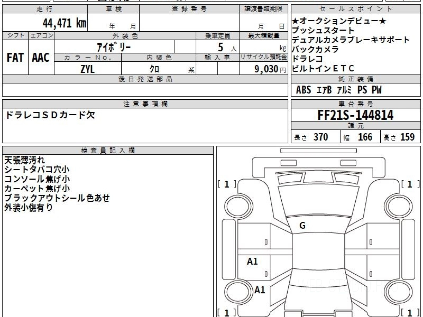Click the 幅 166 width cell
Viewport: 423px width, 317px height.
pos(360,137)
